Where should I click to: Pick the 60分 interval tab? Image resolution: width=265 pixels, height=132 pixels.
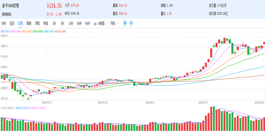[x=88, y=23]
